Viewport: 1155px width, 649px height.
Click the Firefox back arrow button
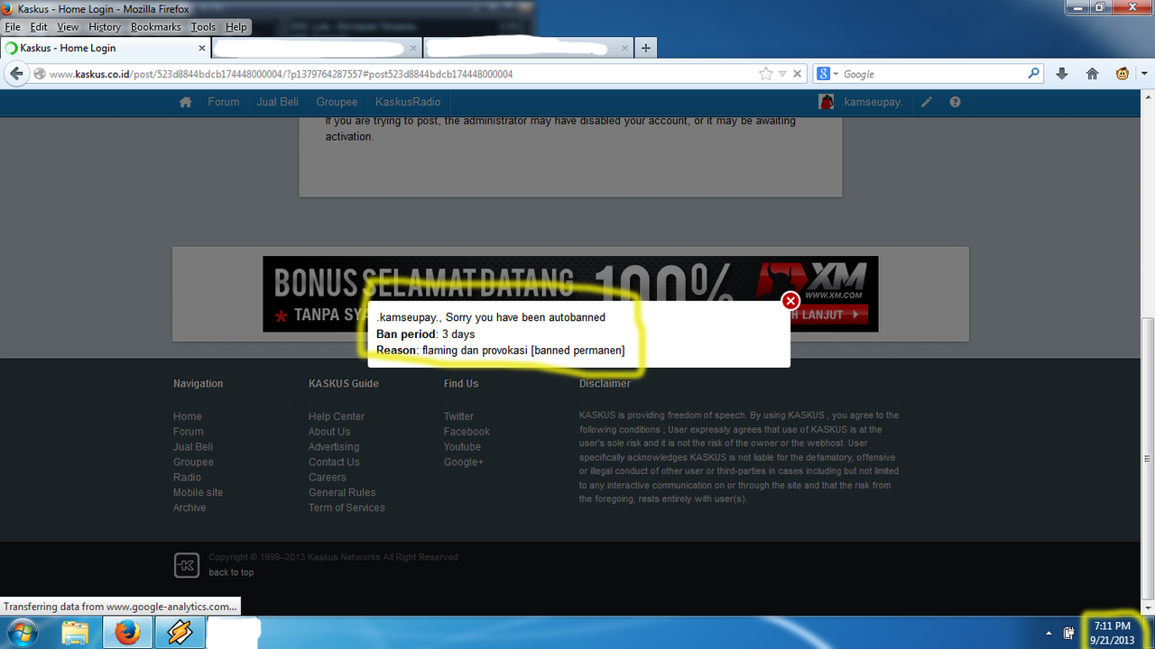pyautogui.click(x=16, y=74)
